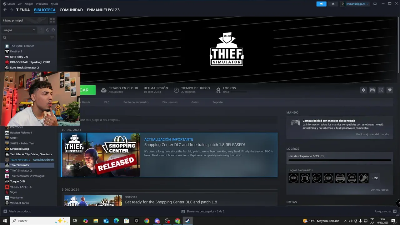Open the Steam menu
400x225 pixels.
coord(9,4)
